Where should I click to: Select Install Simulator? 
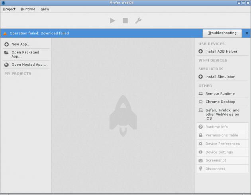click(222, 77)
